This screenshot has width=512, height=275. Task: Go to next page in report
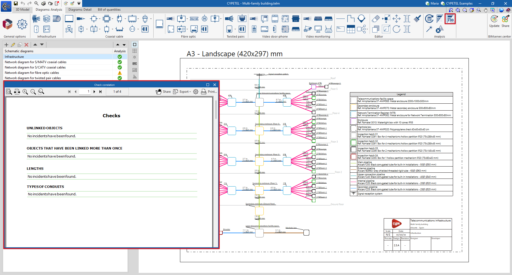coord(94,92)
